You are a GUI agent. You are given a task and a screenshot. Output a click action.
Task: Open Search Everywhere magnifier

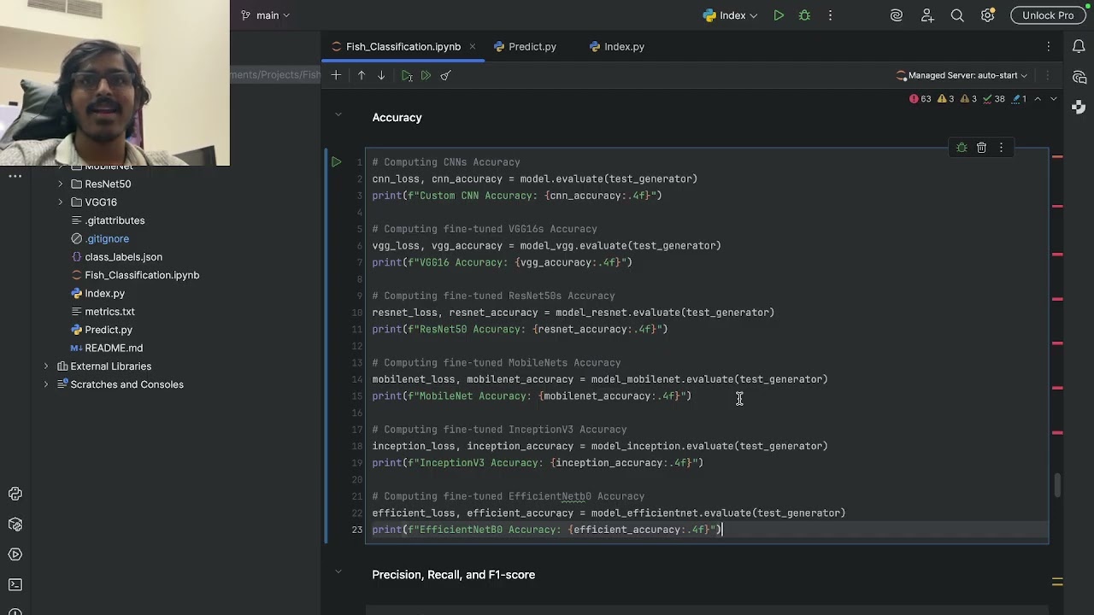tap(957, 15)
